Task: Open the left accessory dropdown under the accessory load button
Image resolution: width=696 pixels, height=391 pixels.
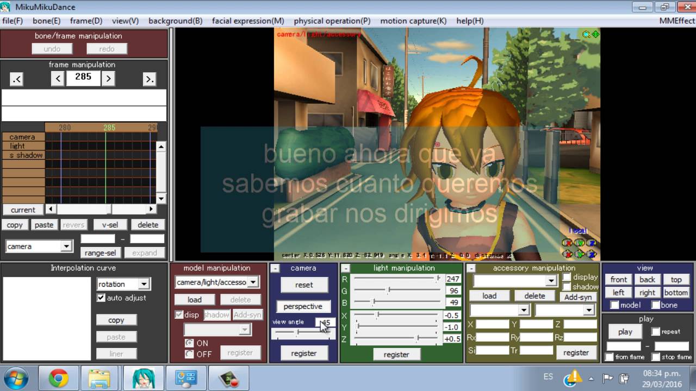Action: 500,310
